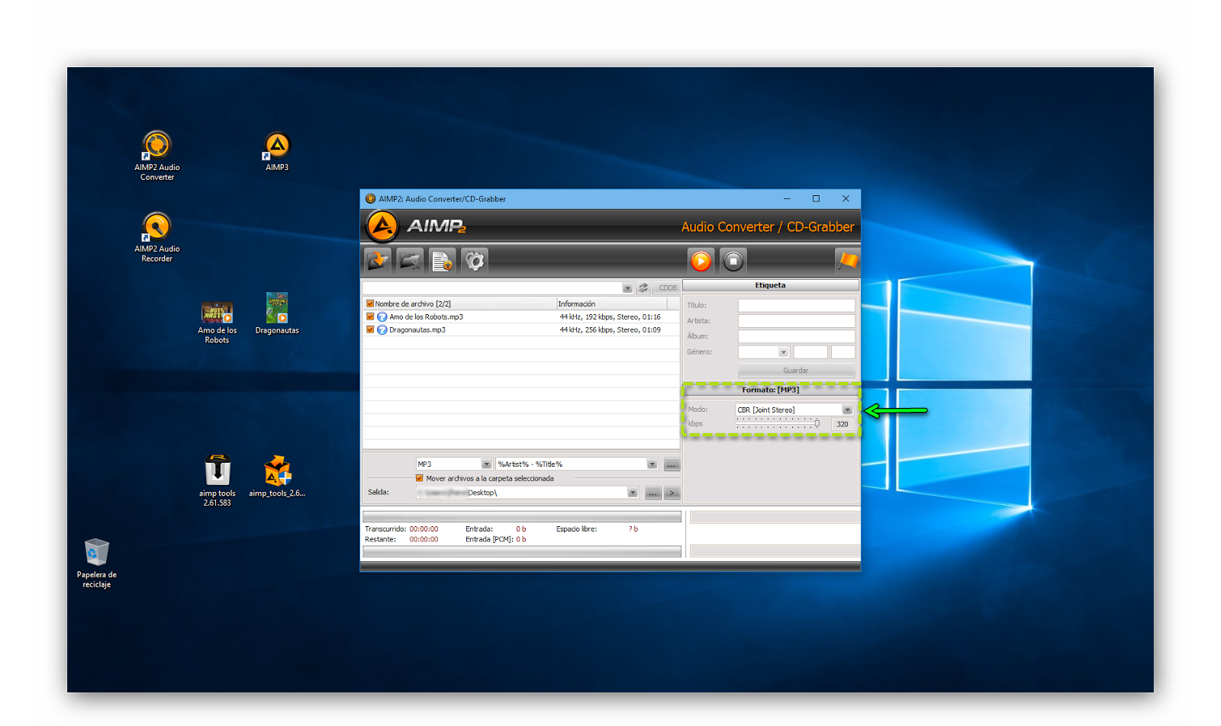Click the document with plus icon
The width and height of the screenshot is (1221, 726).
442,261
